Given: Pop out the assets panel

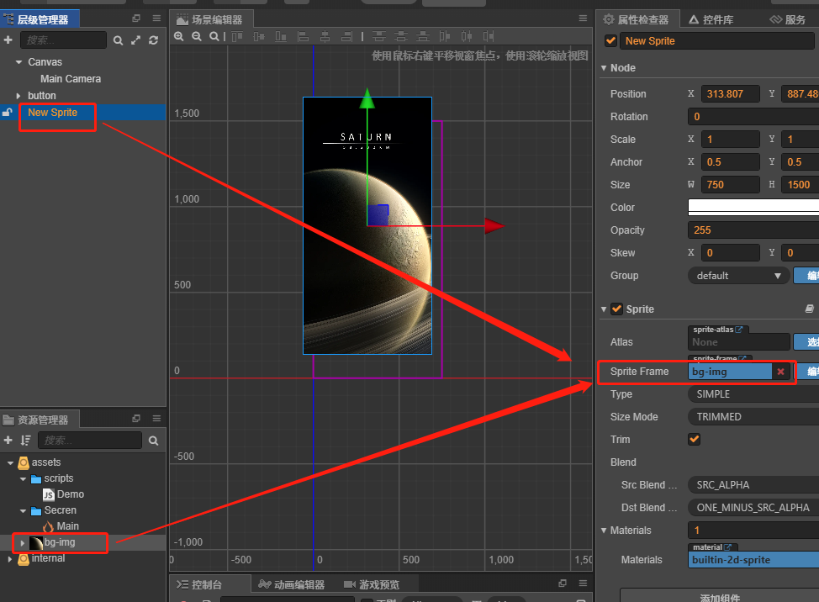Looking at the screenshot, I should tap(136, 418).
